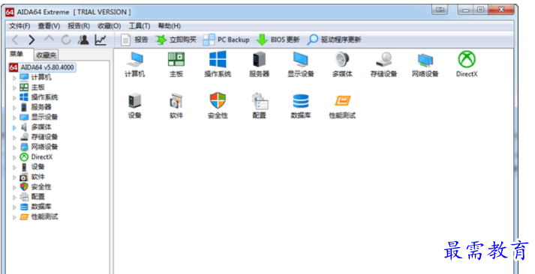Screen dimensions: 535x274
Task: Open the 工具(T) menu
Action: point(140,26)
